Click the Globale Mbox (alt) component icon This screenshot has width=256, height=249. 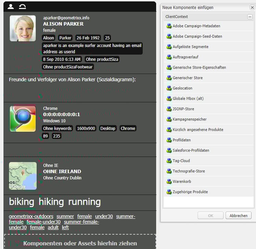pyautogui.click(x=169, y=99)
